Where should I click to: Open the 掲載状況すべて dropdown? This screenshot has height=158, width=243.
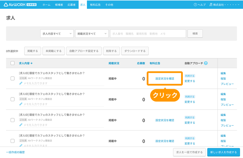(92, 33)
